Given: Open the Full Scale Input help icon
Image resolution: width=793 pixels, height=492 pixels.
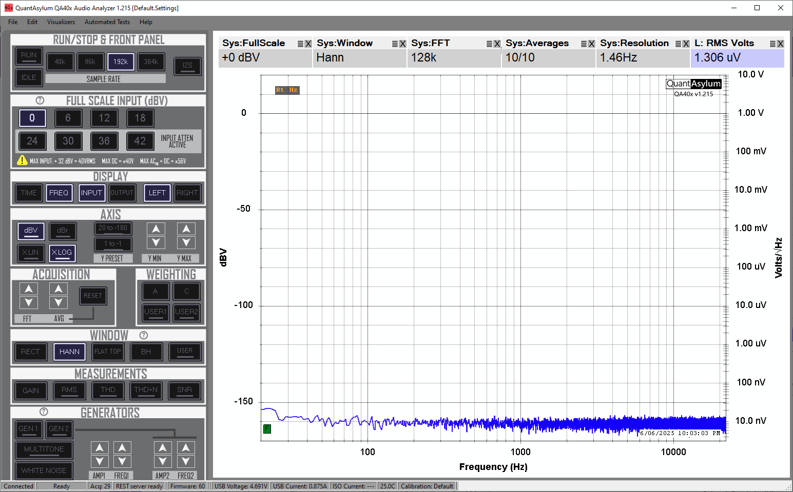Looking at the screenshot, I should pyautogui.click(x=40, y=100).
